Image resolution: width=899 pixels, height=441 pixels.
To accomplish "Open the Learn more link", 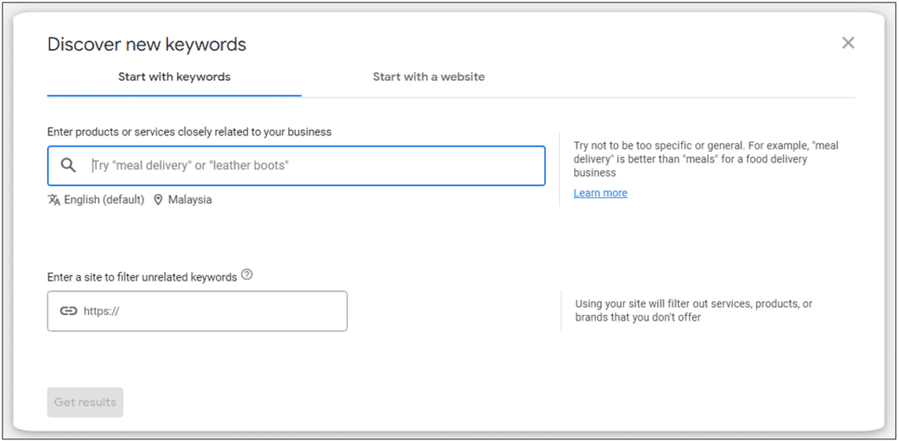I will tap(601, 193).
